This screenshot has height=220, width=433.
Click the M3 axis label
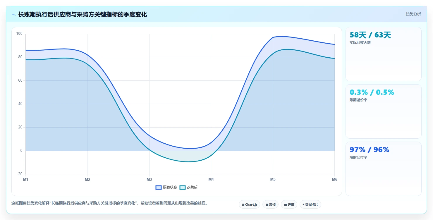click(149, 179)
